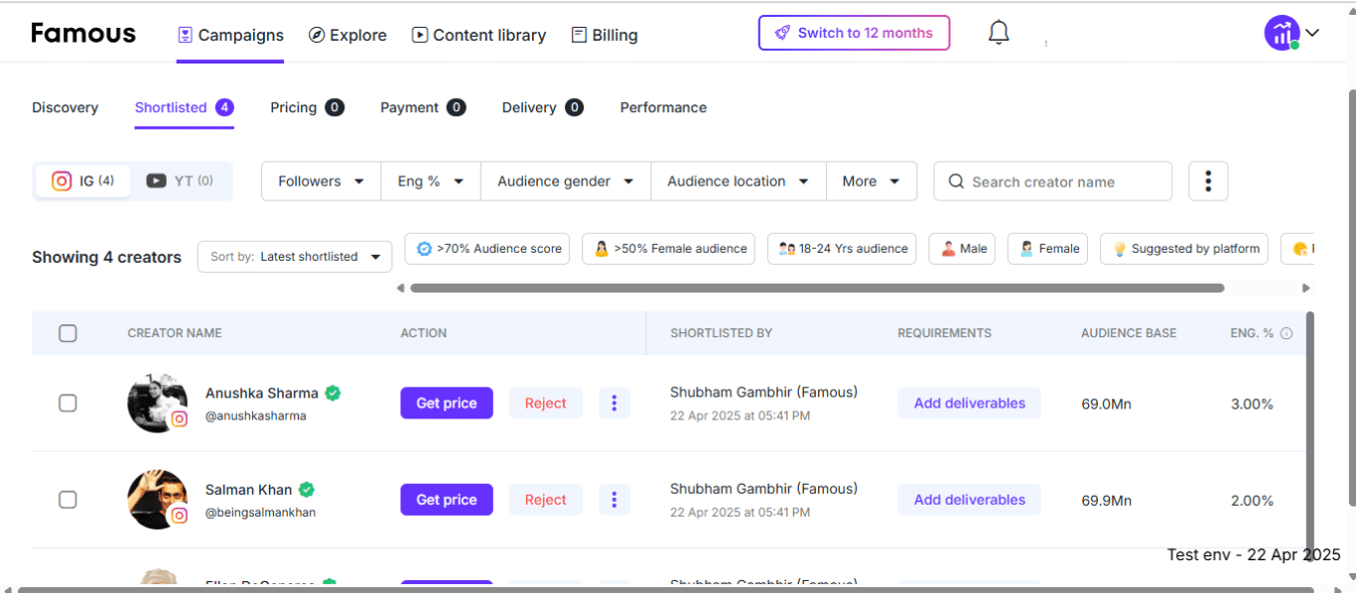Open the Payment tab
Image resolution: width=1356 pixels, height=594 pixels.
coord(423,107)
